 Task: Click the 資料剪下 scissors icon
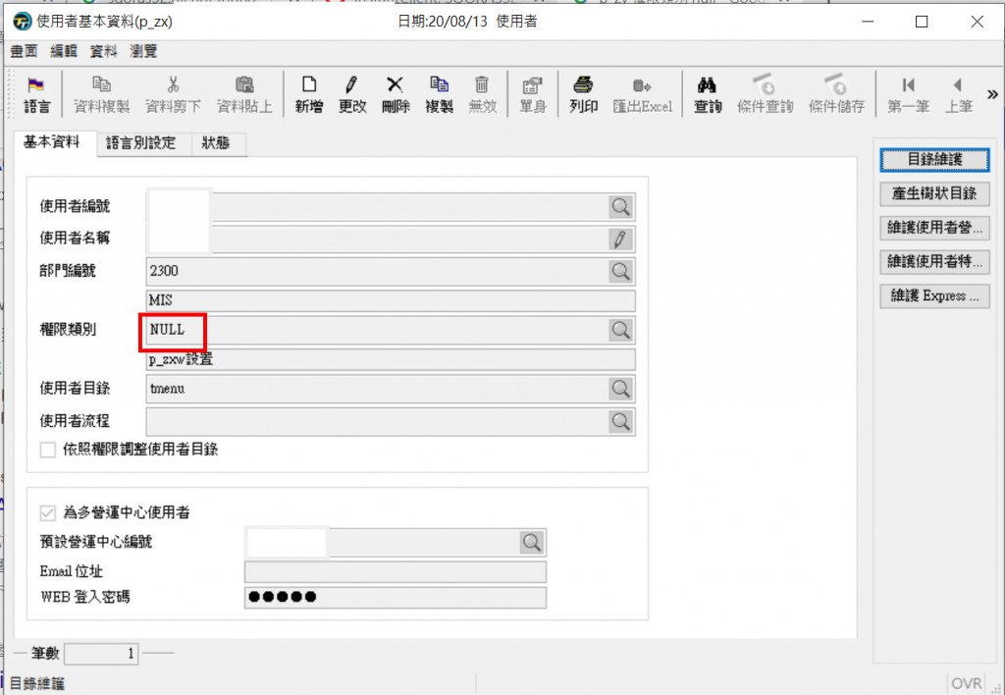pyautogui.click(x=173, y=84)
